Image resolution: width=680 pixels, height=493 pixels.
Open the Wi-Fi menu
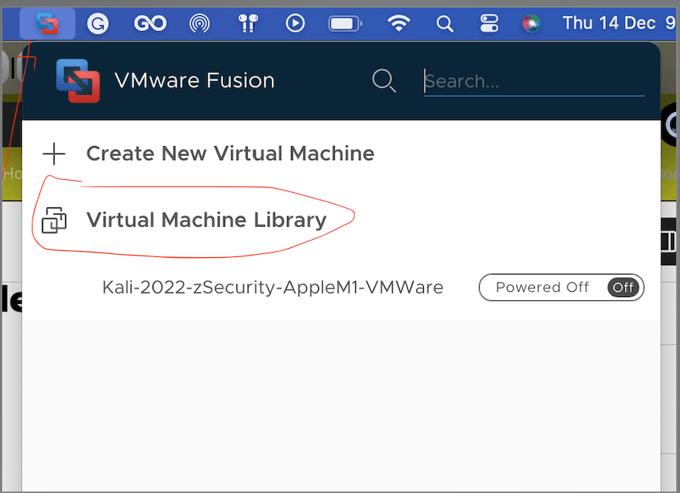click(x=398, y=23)
